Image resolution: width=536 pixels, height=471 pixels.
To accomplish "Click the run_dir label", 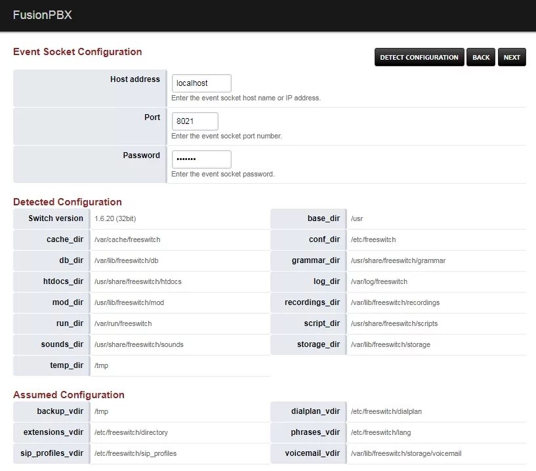I will (70, 323).
